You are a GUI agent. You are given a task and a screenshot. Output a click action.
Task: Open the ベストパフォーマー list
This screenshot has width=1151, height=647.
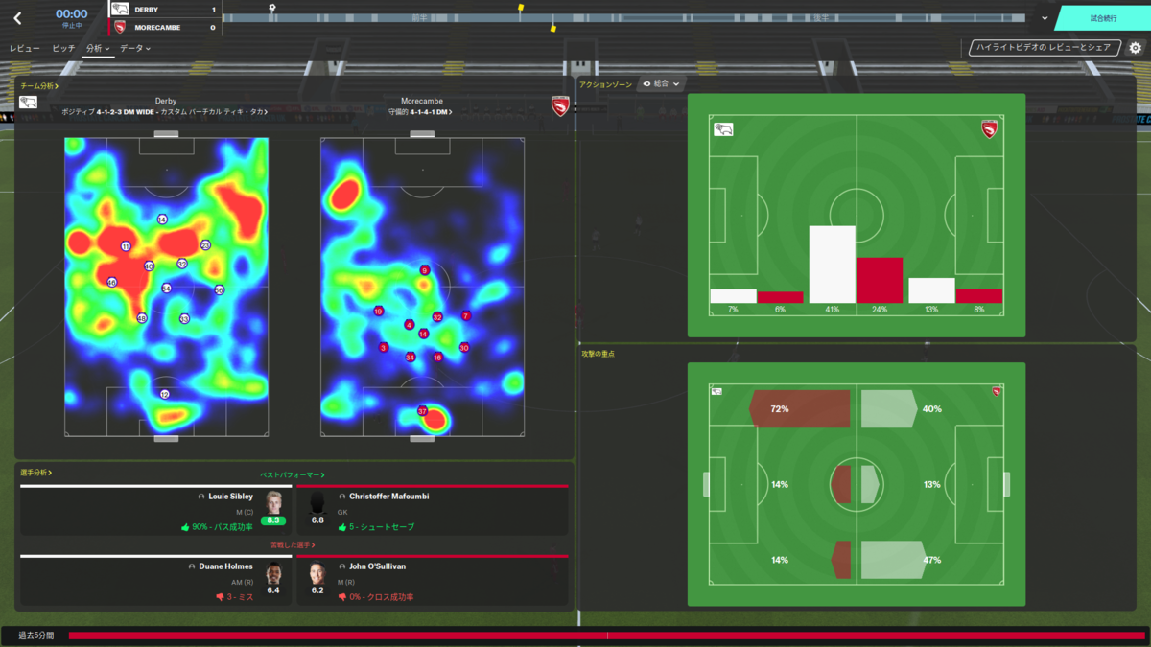pyautogui.click(x=293, y=475)
